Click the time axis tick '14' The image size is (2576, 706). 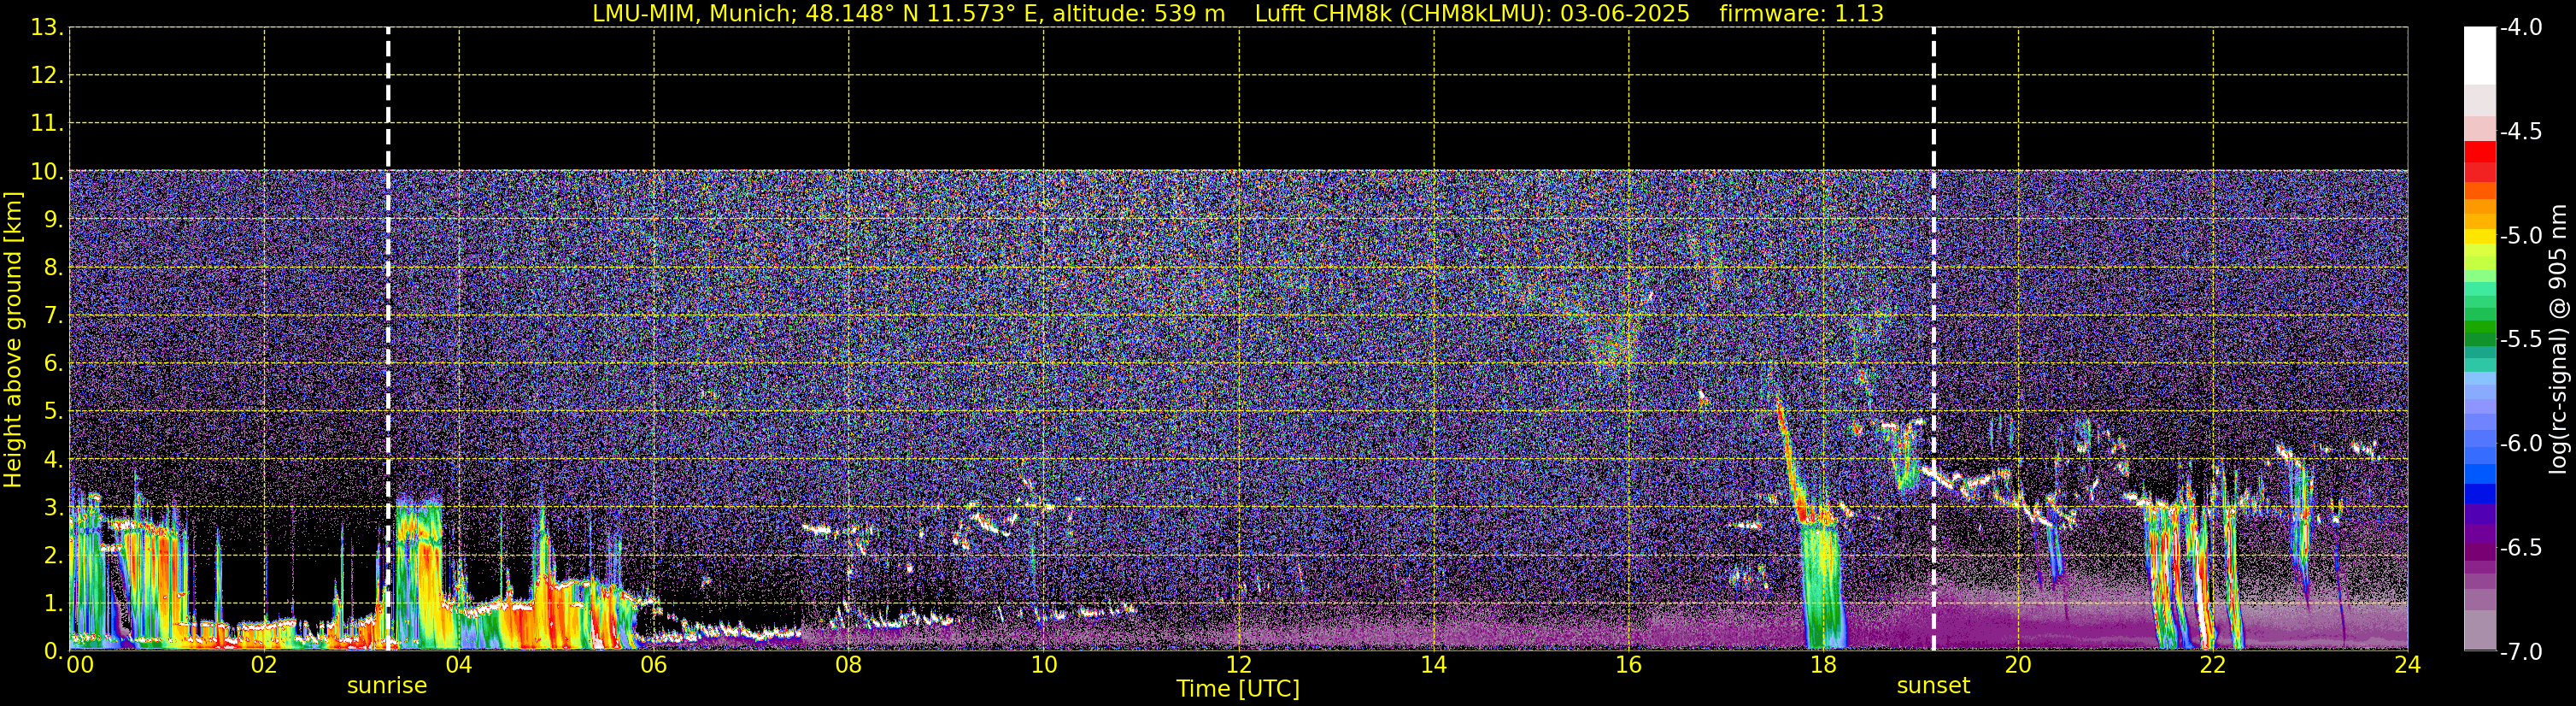coord(1434,665)
